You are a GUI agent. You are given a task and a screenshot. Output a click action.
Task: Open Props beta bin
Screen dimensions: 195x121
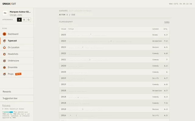pyautogui.click(x=17, y=74)
